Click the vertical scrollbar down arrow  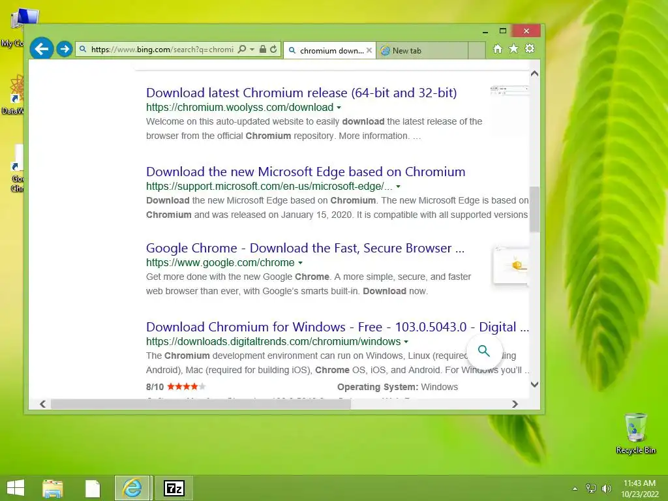coord(535,384)
